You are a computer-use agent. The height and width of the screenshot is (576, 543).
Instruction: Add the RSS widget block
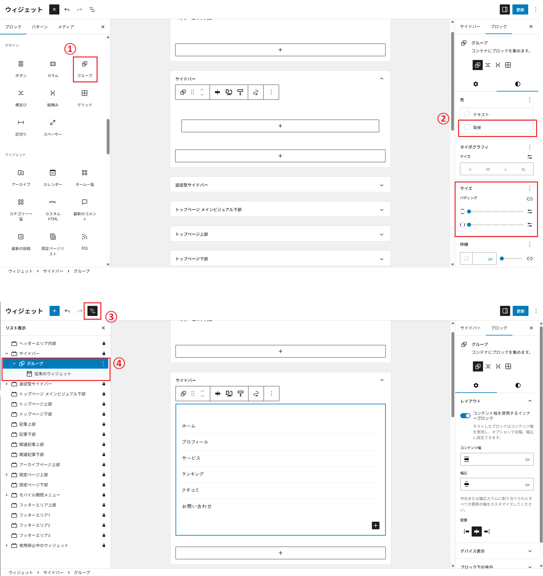(85, 241)
